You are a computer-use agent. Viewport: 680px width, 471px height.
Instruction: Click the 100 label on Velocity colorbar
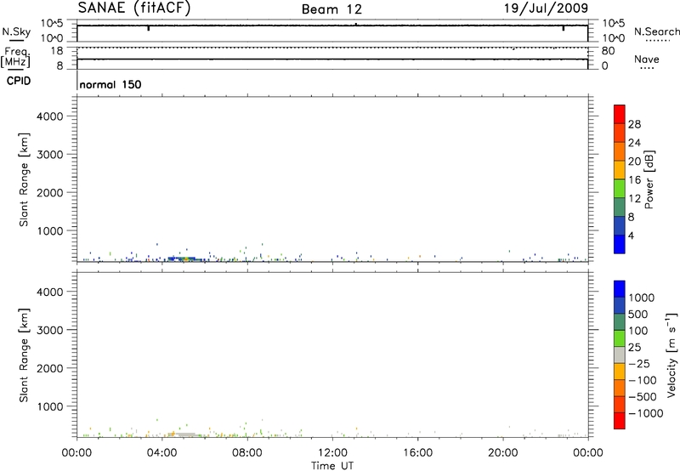pos(637,331)
